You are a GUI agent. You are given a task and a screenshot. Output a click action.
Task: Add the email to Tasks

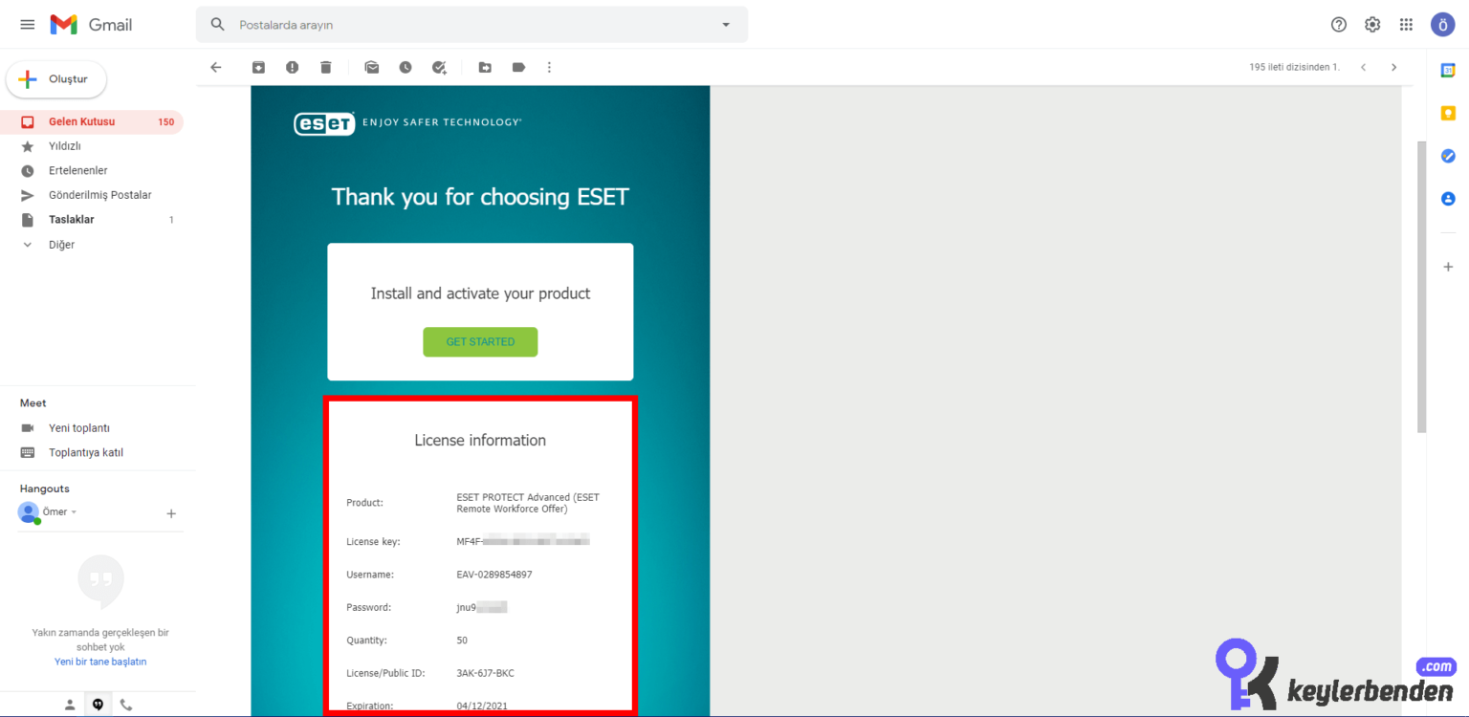point(439,67)
